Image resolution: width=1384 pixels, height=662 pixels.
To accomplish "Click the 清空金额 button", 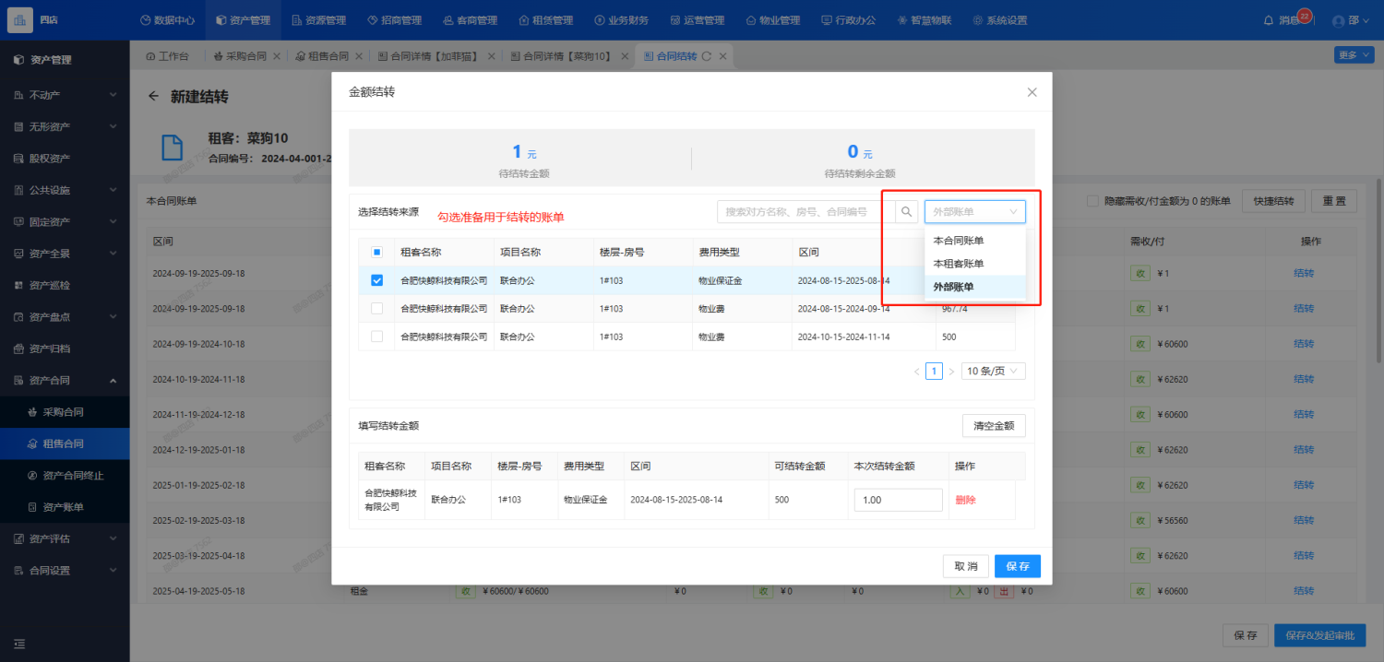I will tap(994, 426).
